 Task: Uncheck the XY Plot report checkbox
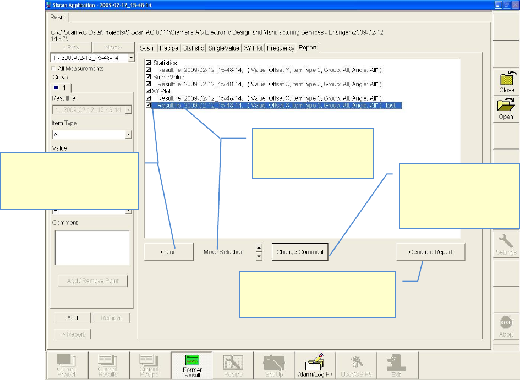(x=149, y=91)
